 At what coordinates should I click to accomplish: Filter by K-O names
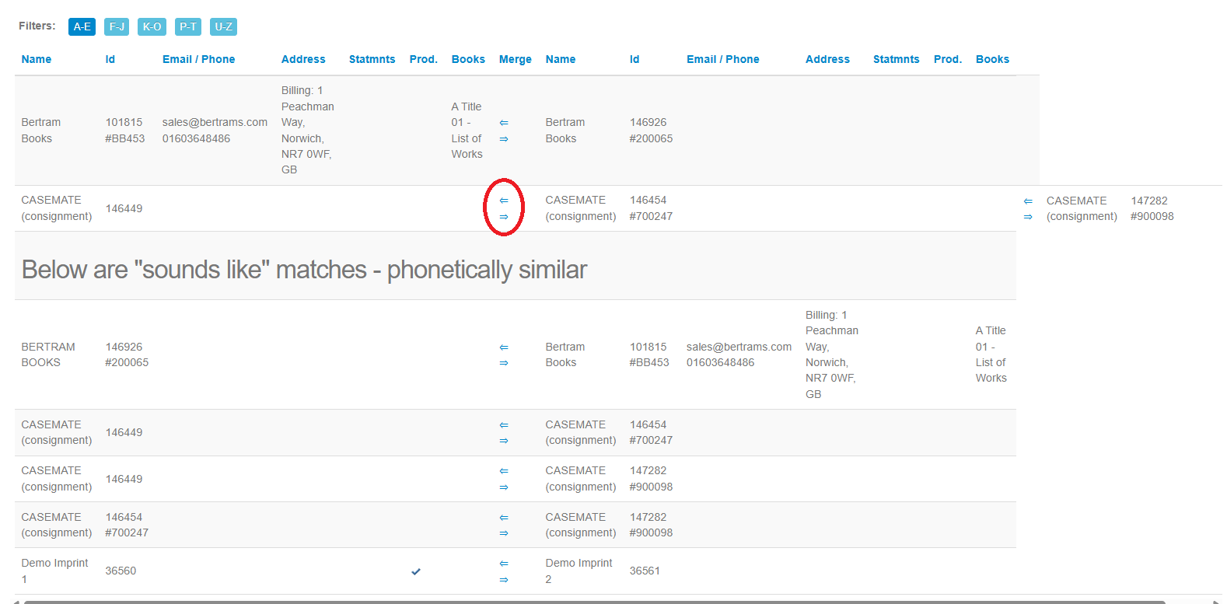pos(152,26)
